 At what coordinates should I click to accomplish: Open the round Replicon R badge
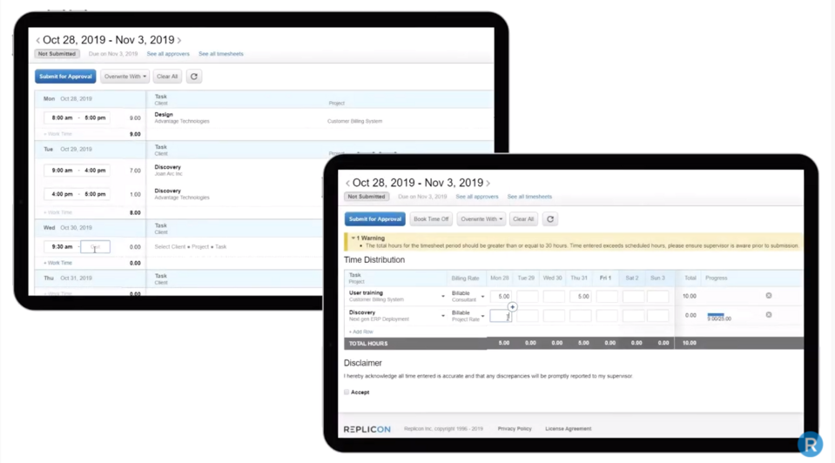coord(810,444)
